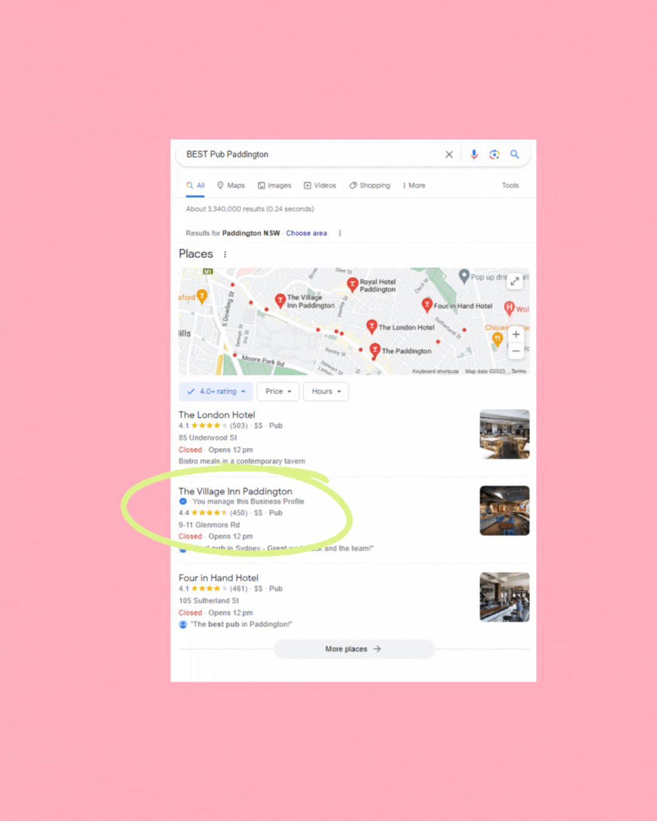
Task: Click The London Hotel map pin
Action: point(372,327)
